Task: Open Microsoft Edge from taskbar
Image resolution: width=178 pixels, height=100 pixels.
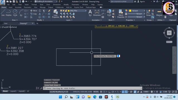Action: pos(95,97)
